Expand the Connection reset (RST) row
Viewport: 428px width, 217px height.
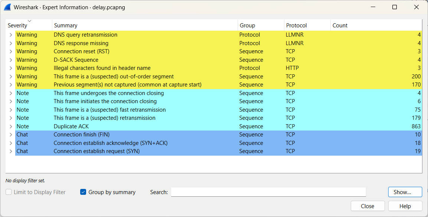(11, 51)
